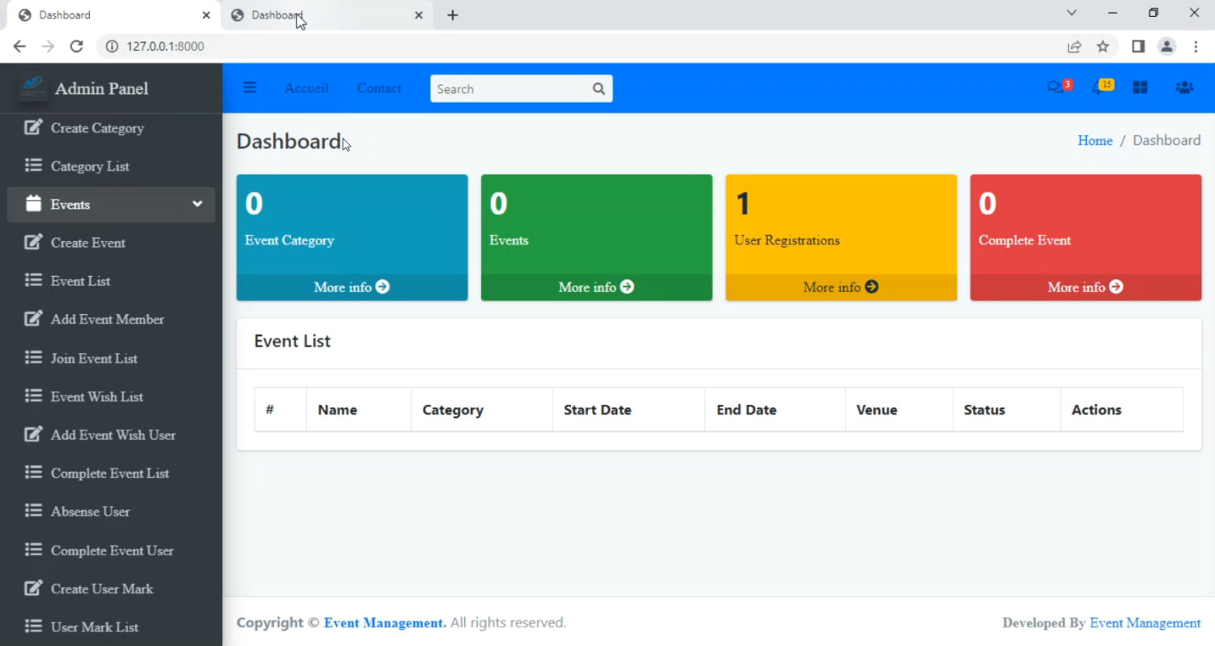1215x646 pixels.
Task: Select Accueil in top navbar
Action: [x=306, y=88]
